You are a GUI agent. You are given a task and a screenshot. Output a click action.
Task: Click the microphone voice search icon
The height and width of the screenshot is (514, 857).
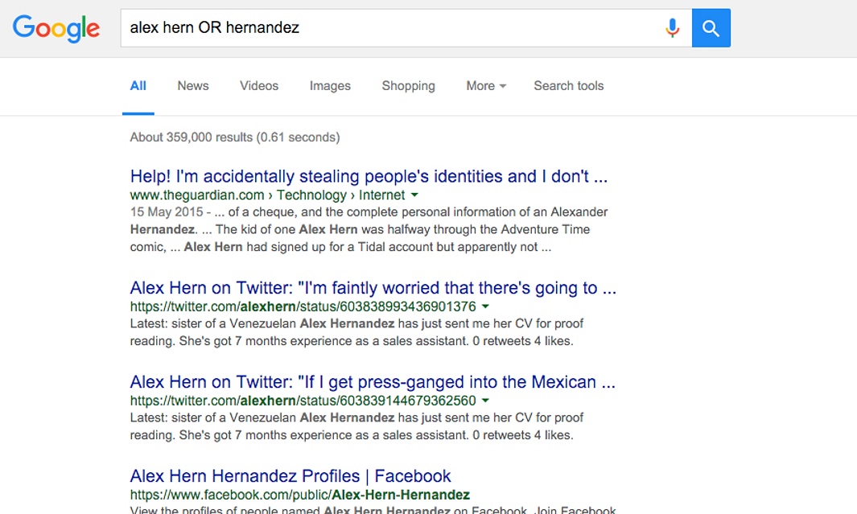point(672,28)
